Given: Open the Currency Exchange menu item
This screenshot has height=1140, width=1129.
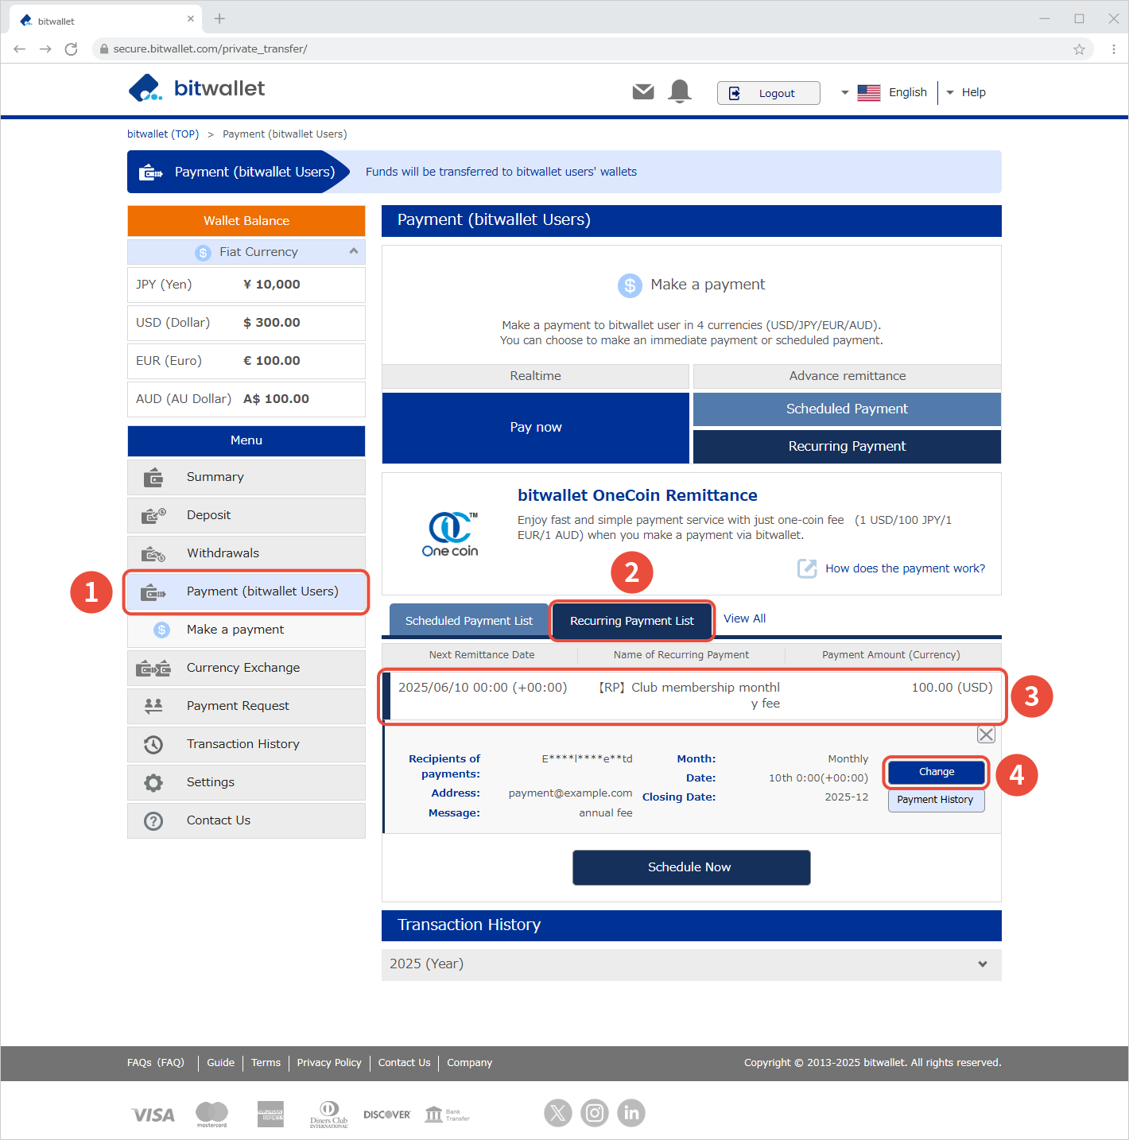Looking at the screenshot, I should pos(246,668).
